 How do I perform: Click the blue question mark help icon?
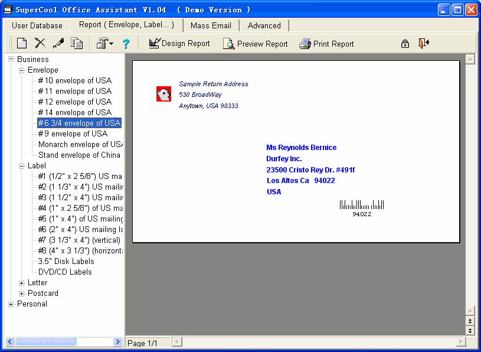click(126, 43)
